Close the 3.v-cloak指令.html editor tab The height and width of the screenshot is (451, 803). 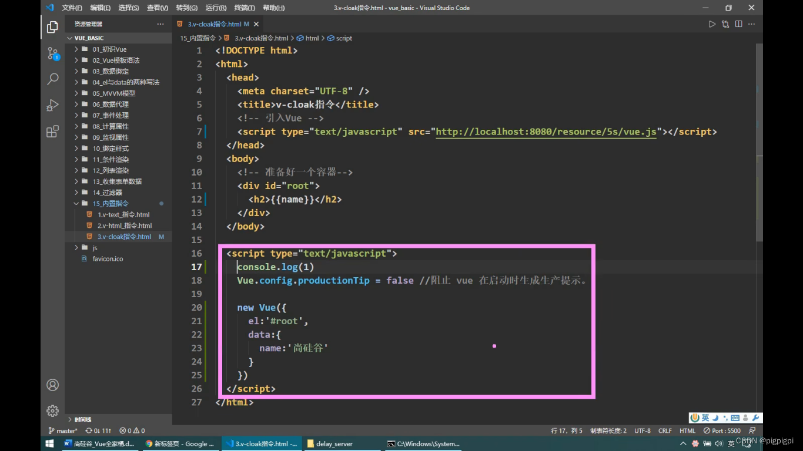[x=256, y=24]
